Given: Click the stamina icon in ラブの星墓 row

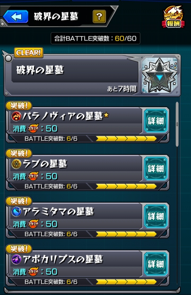Looking at the screenshot, I should point(33,176).
